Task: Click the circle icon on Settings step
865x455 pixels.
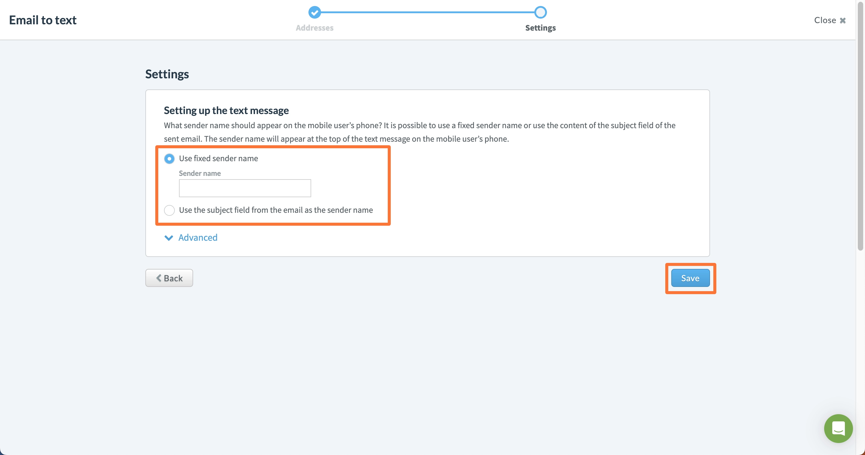Action: click(x=539, y=11)
